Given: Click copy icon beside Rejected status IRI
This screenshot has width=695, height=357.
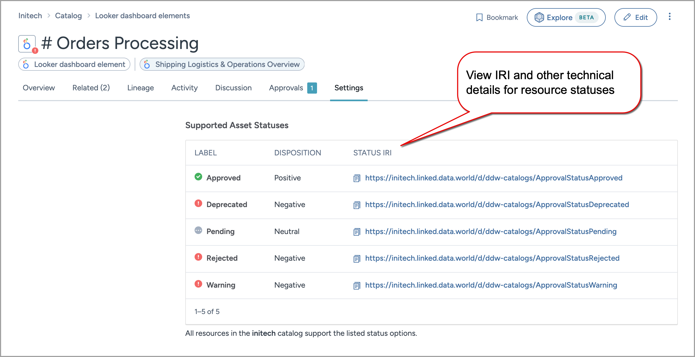Looking at the screenshot, I should point(356,258).
